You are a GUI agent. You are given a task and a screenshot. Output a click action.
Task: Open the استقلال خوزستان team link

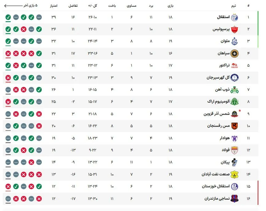click(x=216, y=186)
